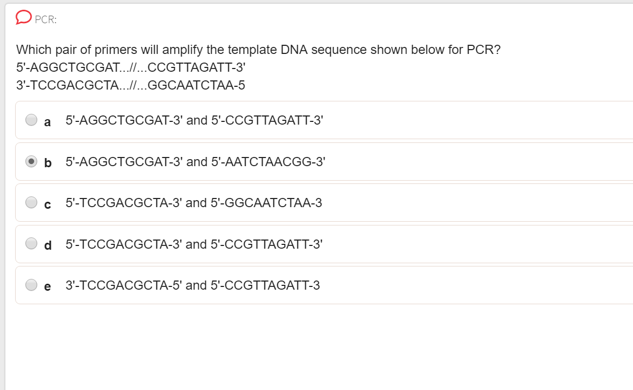The image size is (633, 390).
Task: Select the radio button for option d
Action: click(31, 243)
